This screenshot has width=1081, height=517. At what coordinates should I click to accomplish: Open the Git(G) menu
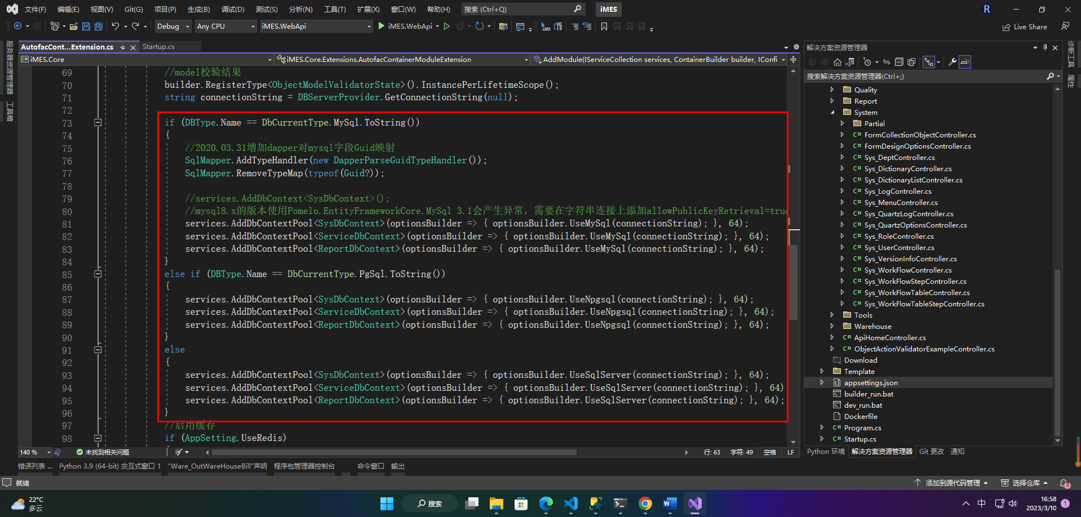[x=134, y=9]
